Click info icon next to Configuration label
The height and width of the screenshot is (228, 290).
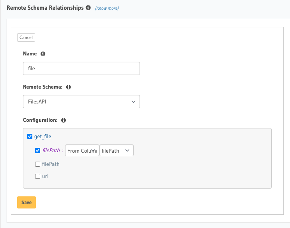coord(64,120)
